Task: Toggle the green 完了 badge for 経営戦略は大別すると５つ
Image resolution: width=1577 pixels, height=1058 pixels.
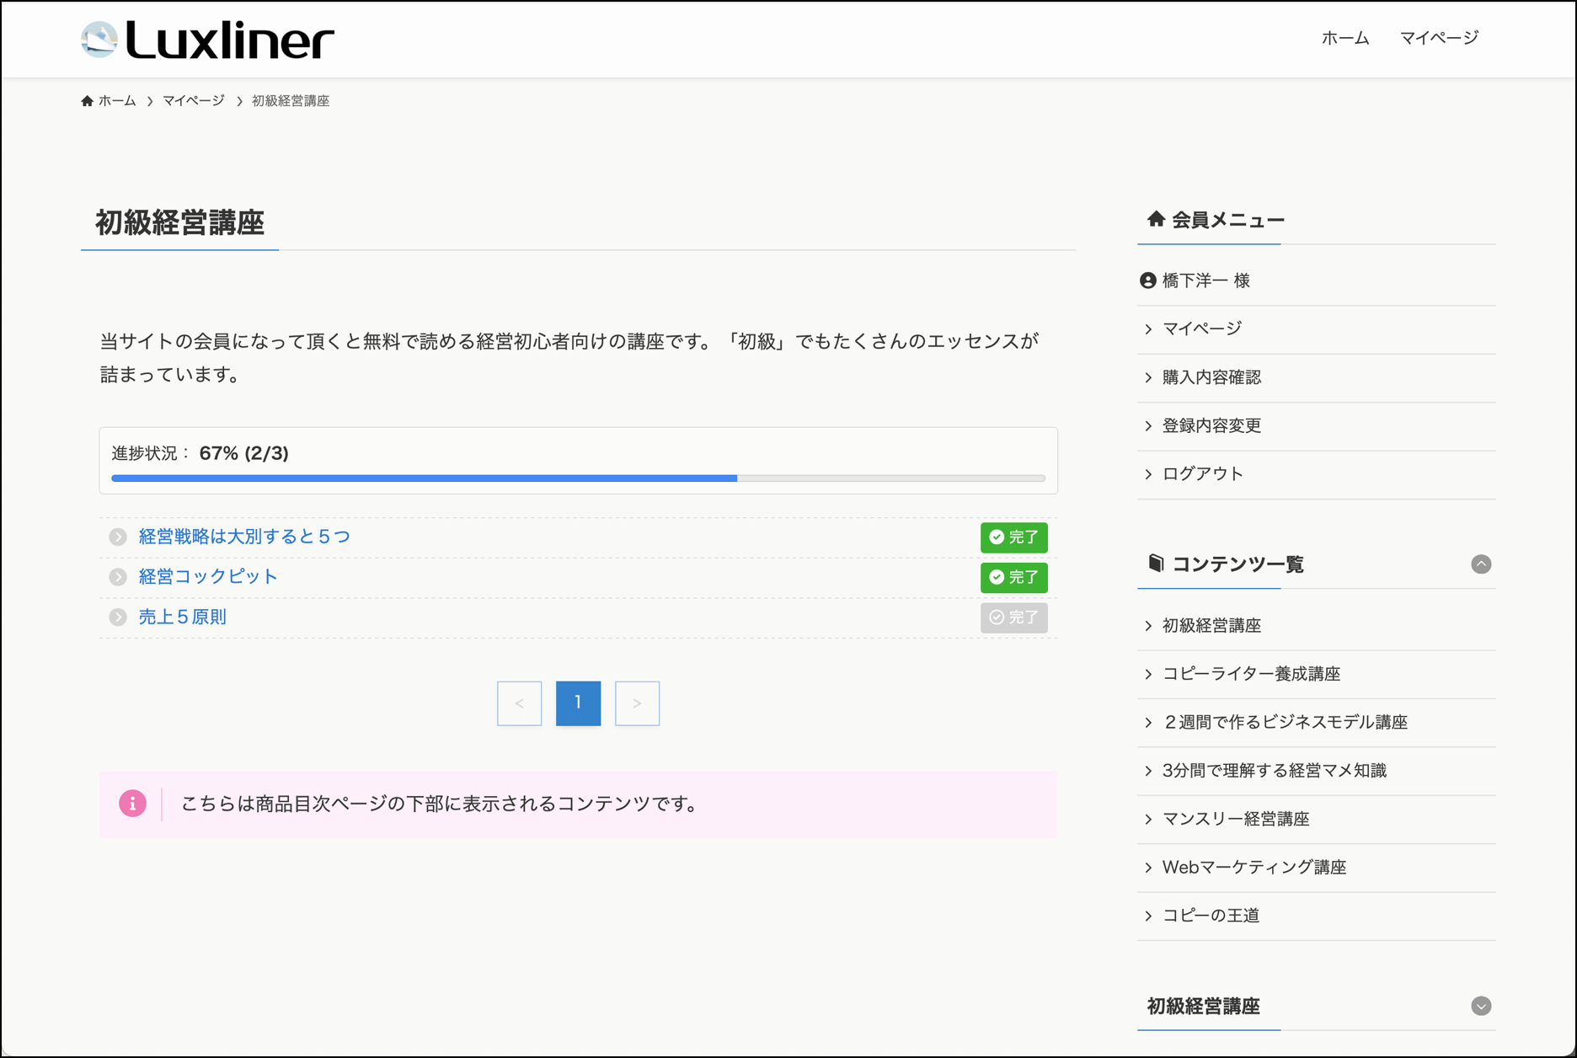Action: 1013,537
